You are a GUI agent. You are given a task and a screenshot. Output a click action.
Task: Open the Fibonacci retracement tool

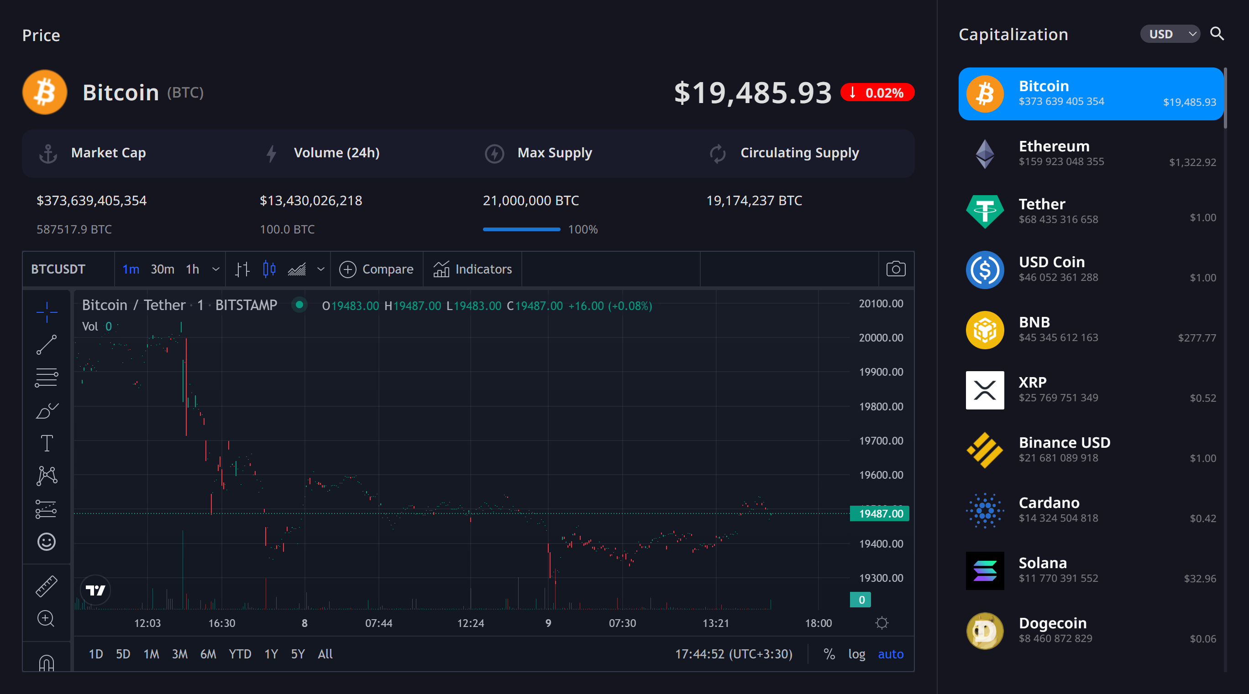(x=47, y=377)
